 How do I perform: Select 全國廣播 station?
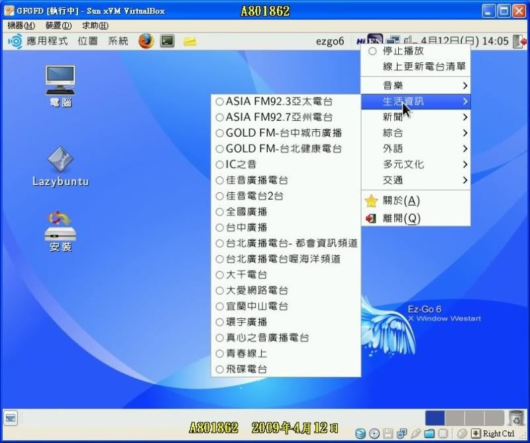point(286,212)
